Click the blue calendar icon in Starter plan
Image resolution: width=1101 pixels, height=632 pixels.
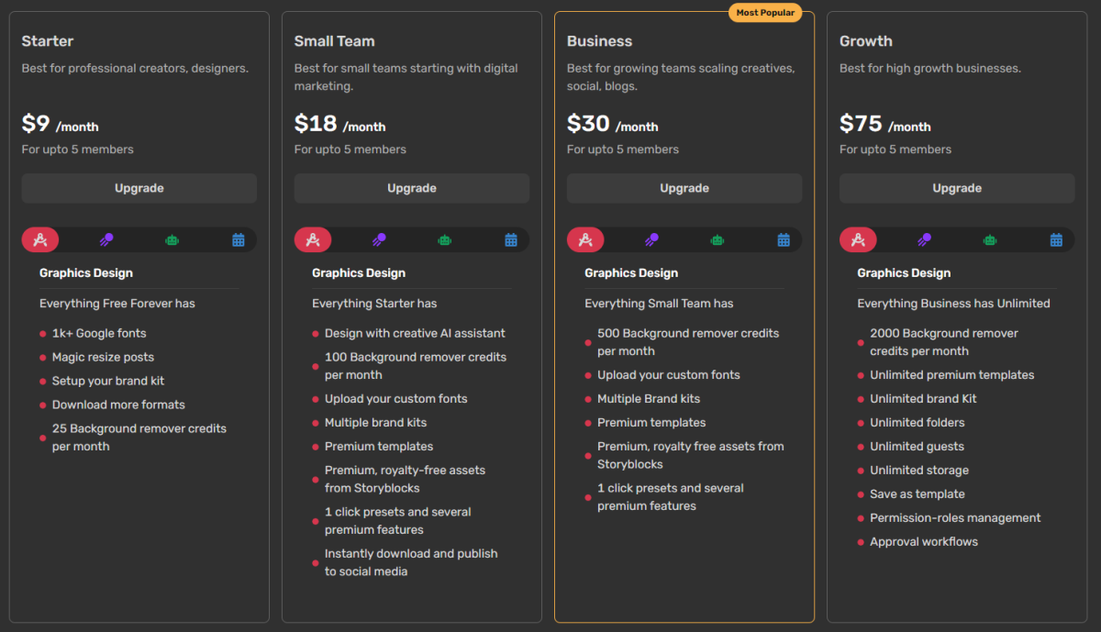click(239, 239)
